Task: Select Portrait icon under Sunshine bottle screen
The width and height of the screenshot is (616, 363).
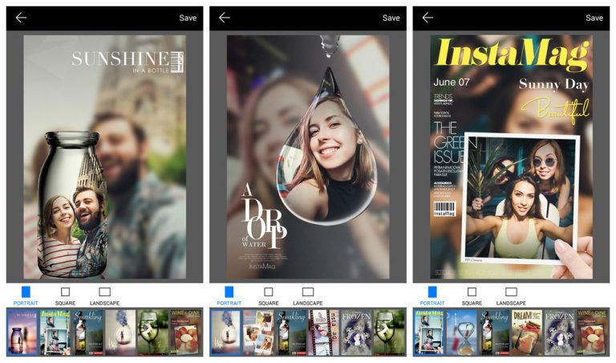Action: point(26,292)
